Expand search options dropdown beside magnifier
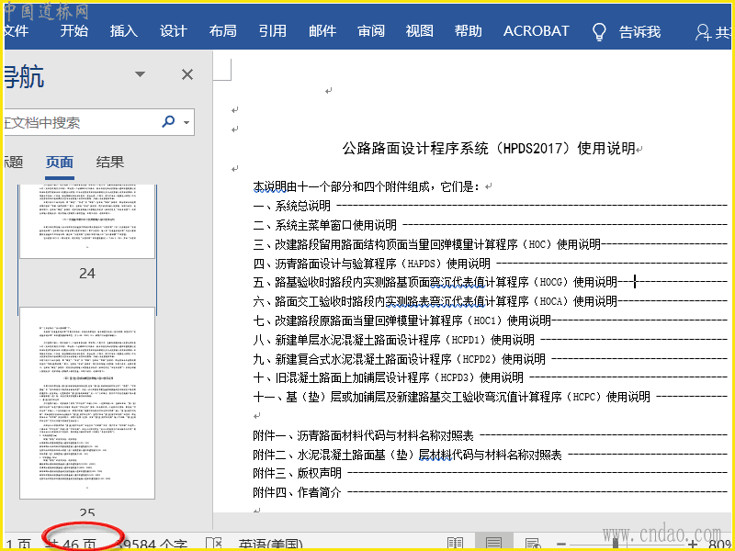This screenshot has height=551, width=735. (187, 122)
